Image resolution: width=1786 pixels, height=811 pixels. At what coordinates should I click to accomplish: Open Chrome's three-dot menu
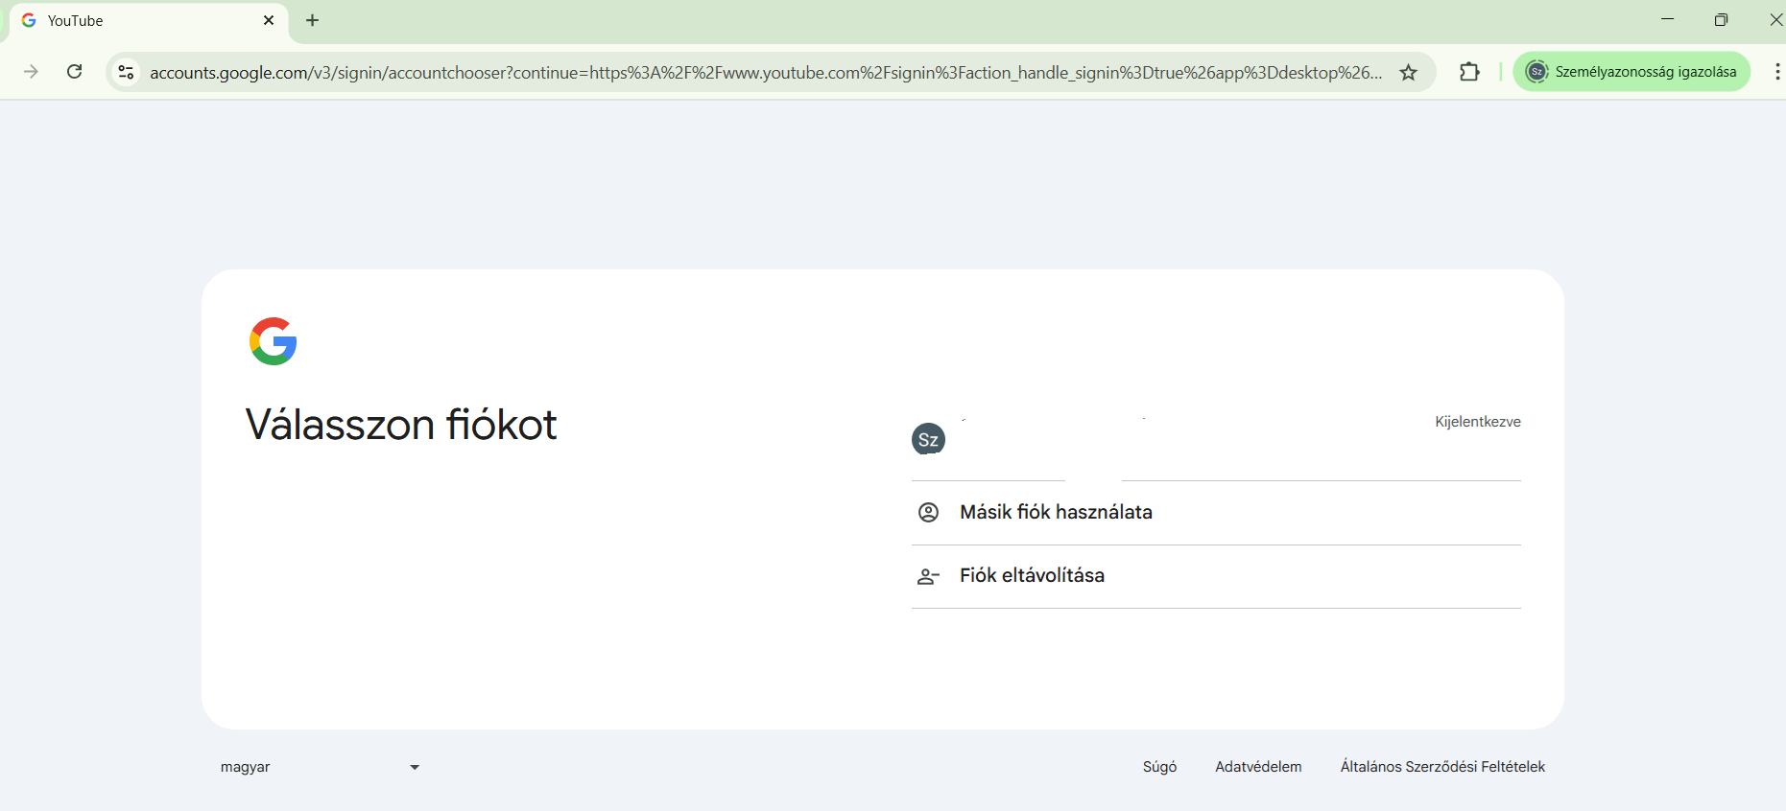pos(1776,72)
